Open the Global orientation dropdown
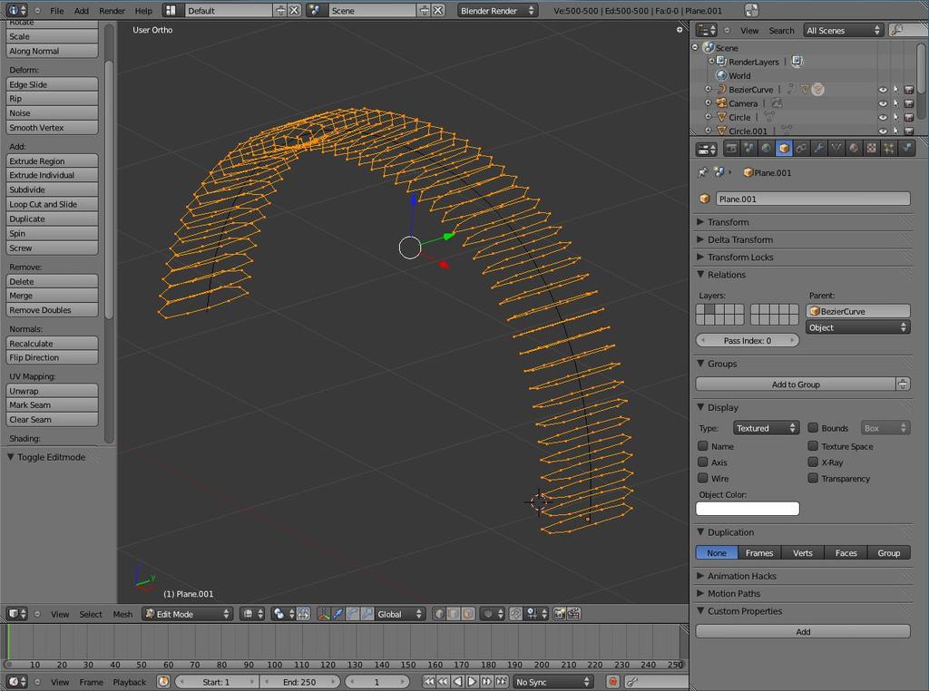Image resolution: width=929 pixels, height=691 pixels. tap(400, 614)
